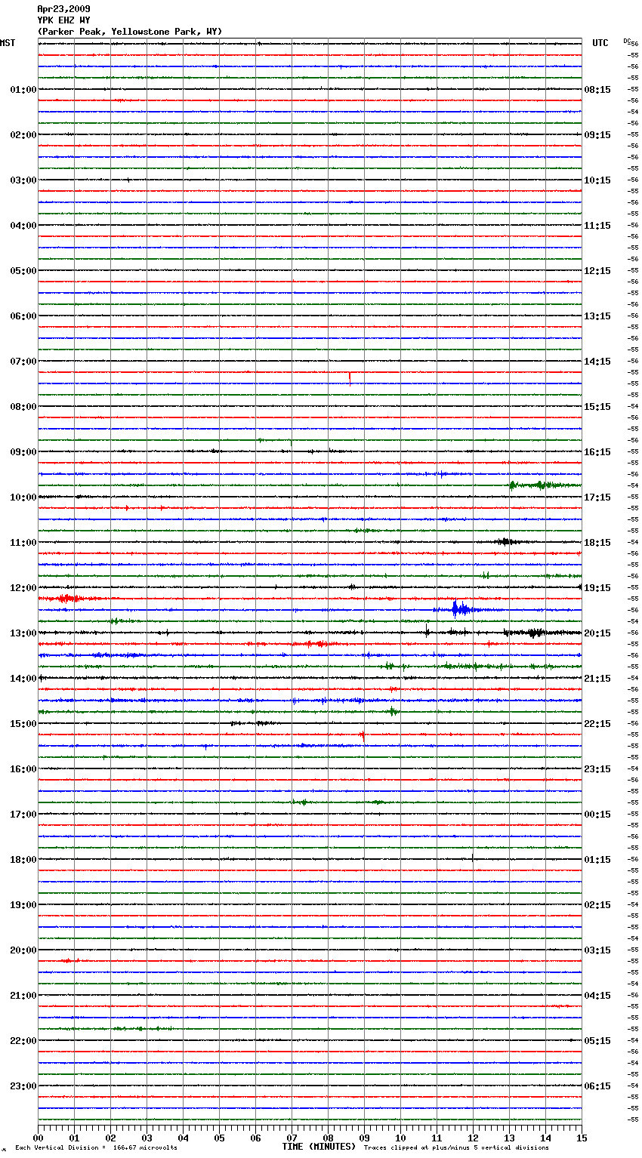The width and height of the screenshot is (642, 1158).
Task: Click the '05:15' UTC time label
Action: [597, 1041]
